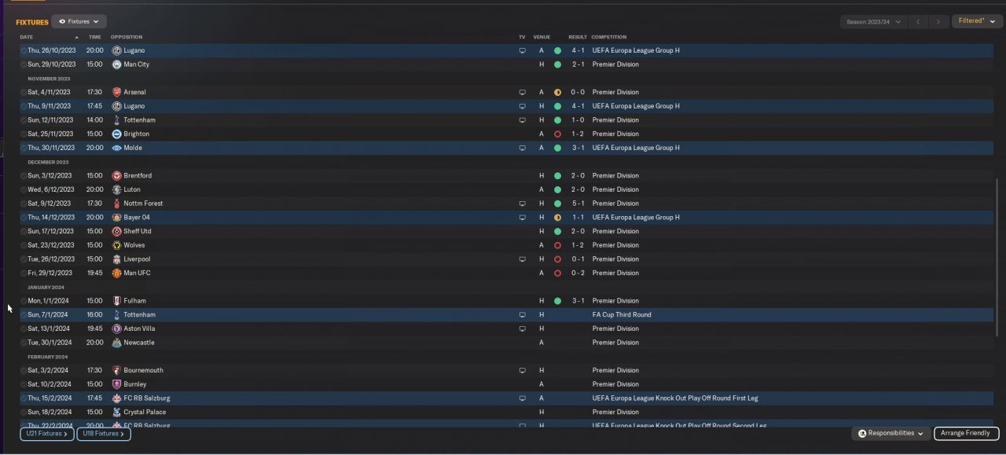
Task: Click the Brentford club badge
Action: point(116,176)
